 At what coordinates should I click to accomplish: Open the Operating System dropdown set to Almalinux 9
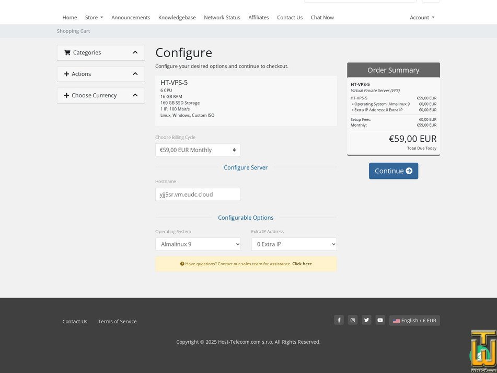(198, 244)
